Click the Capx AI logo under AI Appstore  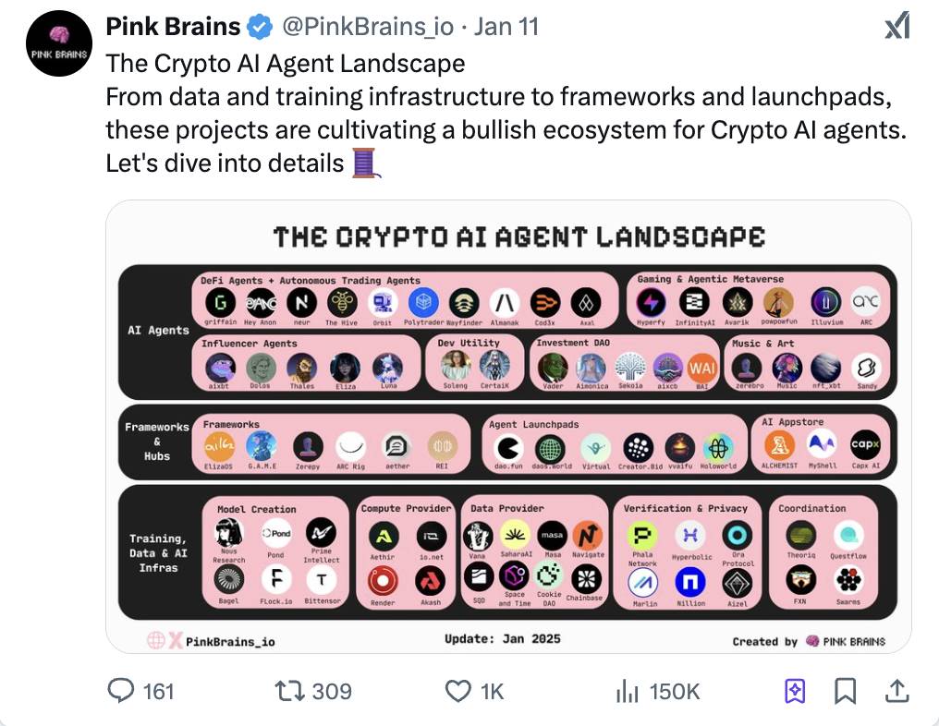[x=864, y=445]
